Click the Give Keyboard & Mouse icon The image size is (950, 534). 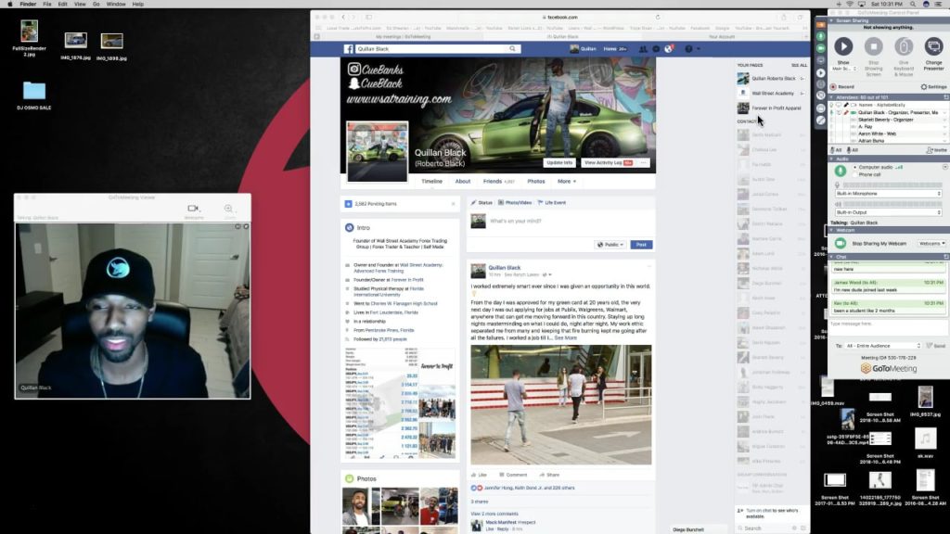904,46
